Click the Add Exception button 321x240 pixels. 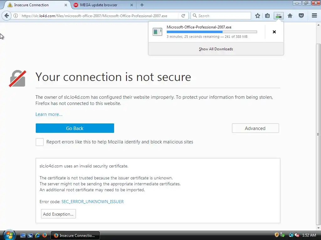coord(58,214)
